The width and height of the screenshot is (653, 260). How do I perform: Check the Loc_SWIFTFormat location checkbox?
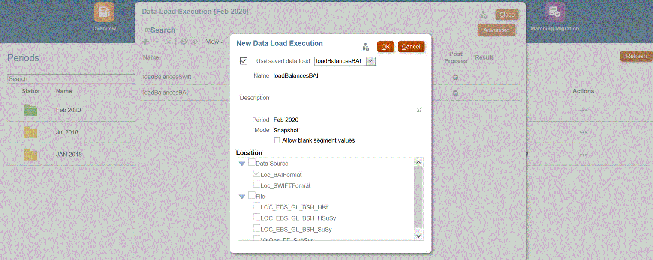(256, 185)
